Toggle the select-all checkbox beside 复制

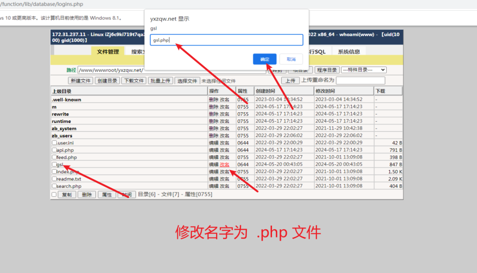(54, 194)
